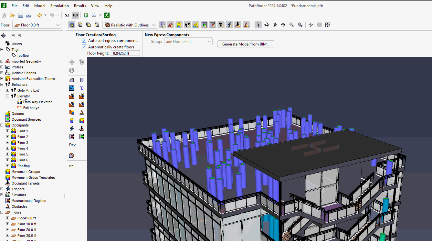Viewport: 432px width, 241px height.
Task: Toggle obstacle visibility with the cone icon
Action: (246, 25)
